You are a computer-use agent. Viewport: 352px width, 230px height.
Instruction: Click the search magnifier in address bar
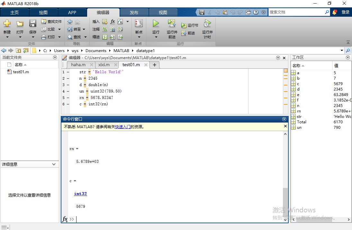click(x=348, y=50)
